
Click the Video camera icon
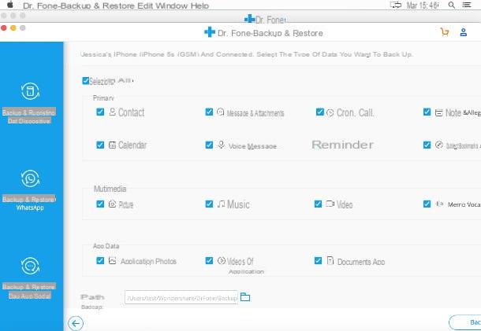coord(330,204)
